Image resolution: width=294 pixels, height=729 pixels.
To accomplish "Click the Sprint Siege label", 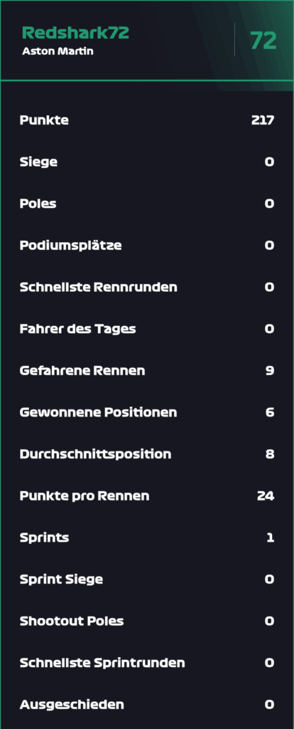I will (61, 579).
